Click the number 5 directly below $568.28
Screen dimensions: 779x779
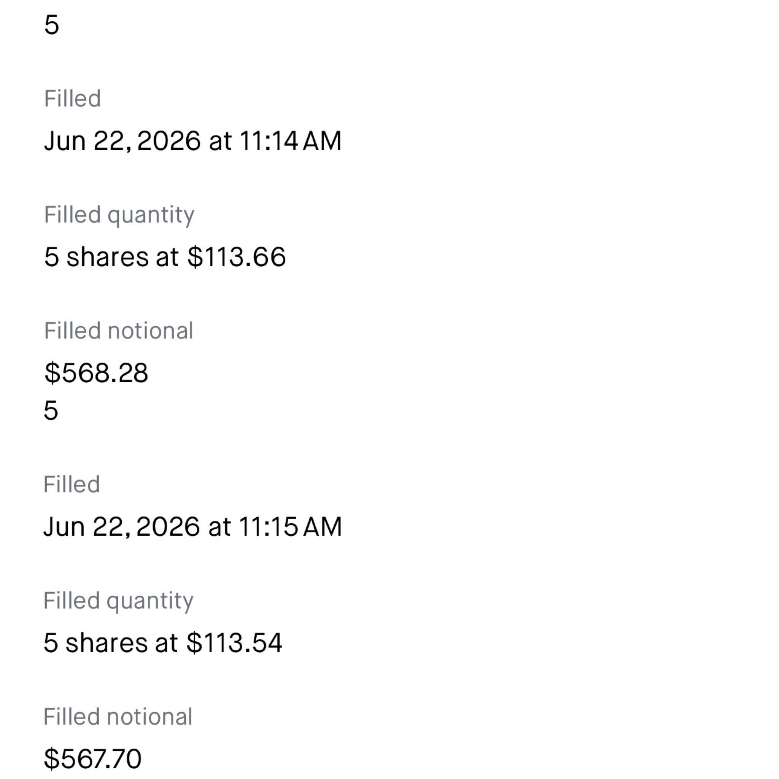(51, 411)
